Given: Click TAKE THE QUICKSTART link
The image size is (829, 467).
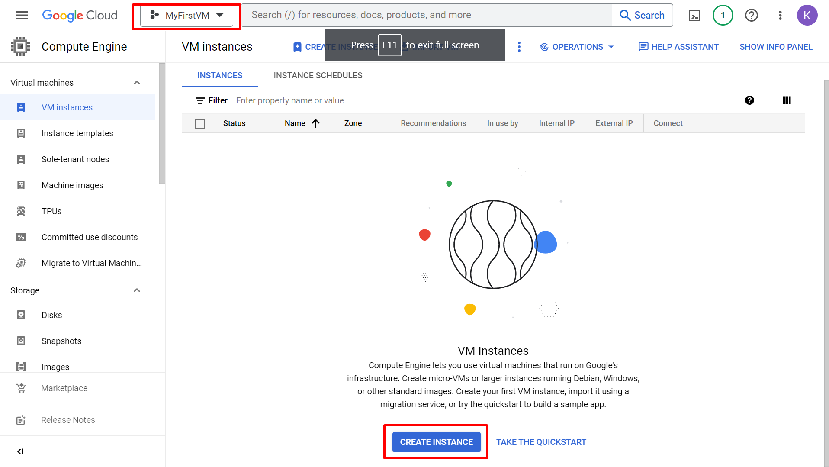Looking at the screenshot, I should pyautogui.click(x=541, y=442).
